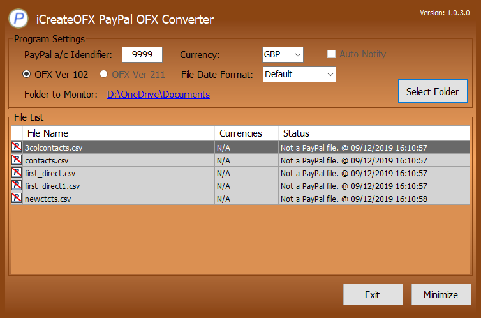Open the Currency GBP dropdown
The width and height of the screenshot is (481, 318).
click(x=283, y=55)
